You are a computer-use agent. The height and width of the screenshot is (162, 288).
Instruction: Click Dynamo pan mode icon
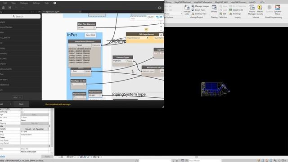(x=161, y=35)
